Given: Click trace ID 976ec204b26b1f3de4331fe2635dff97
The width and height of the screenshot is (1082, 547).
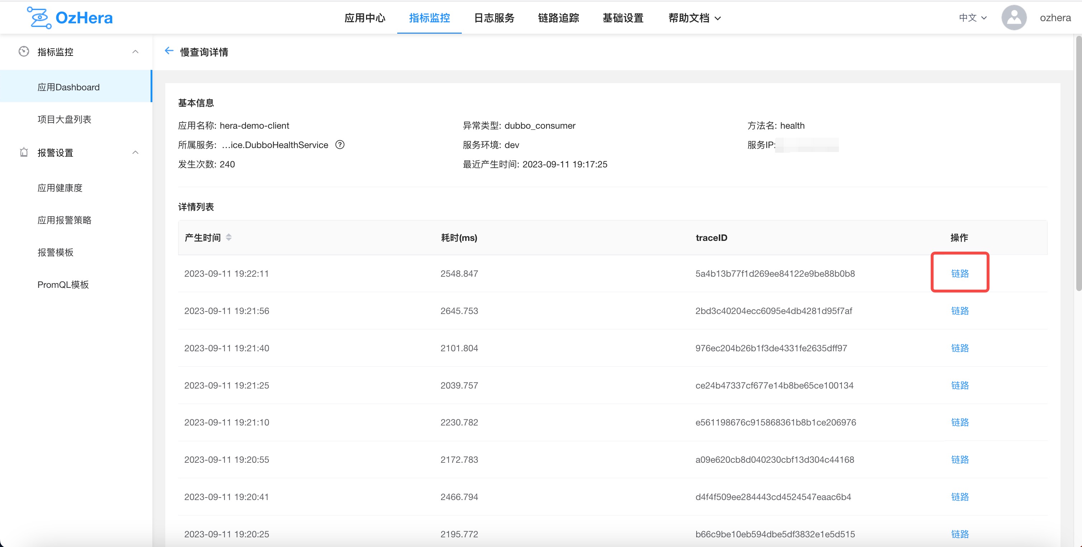Looking at the screenshot, I should point(771,348).
